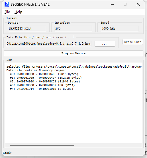Open the SWD interface selector

(73, 28)
